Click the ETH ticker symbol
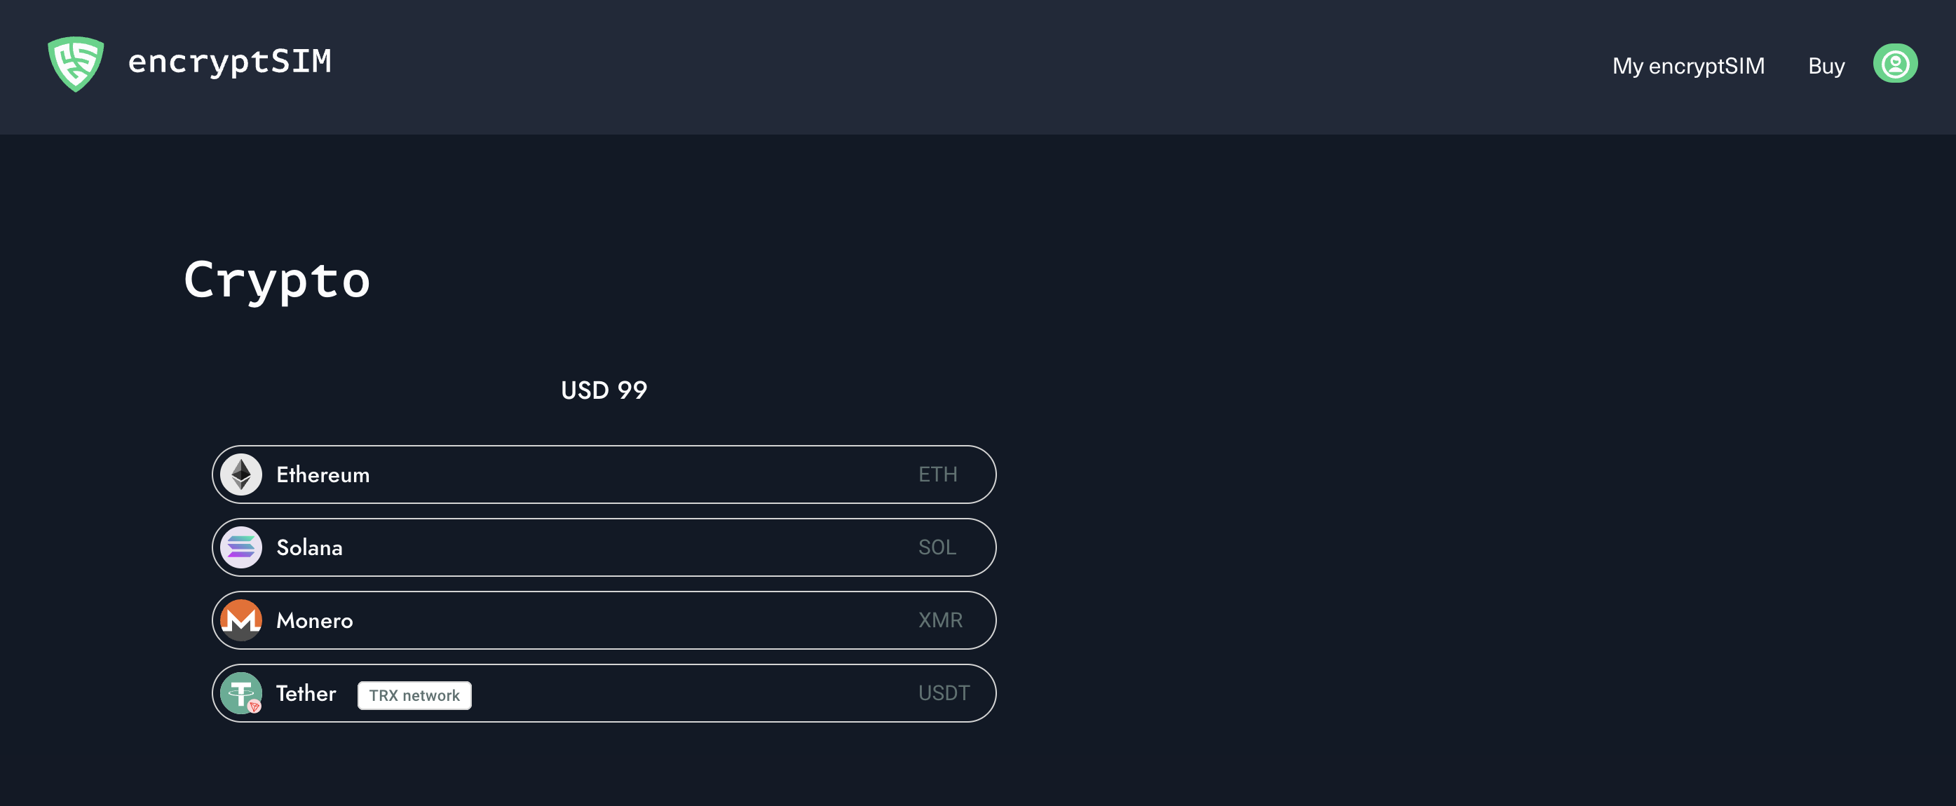 (x=937, y=474)
